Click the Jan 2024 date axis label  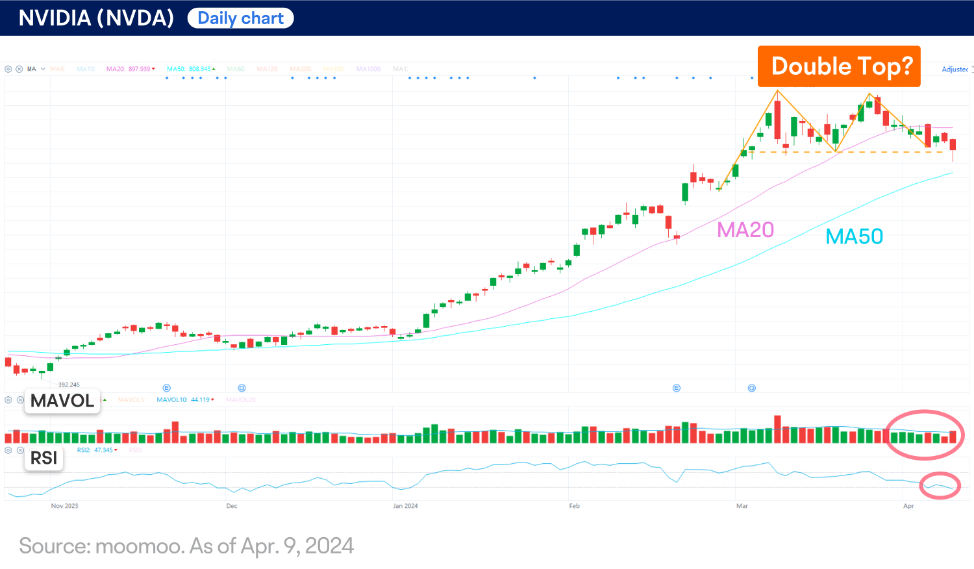pyautogui.click(x=405, y=506)
